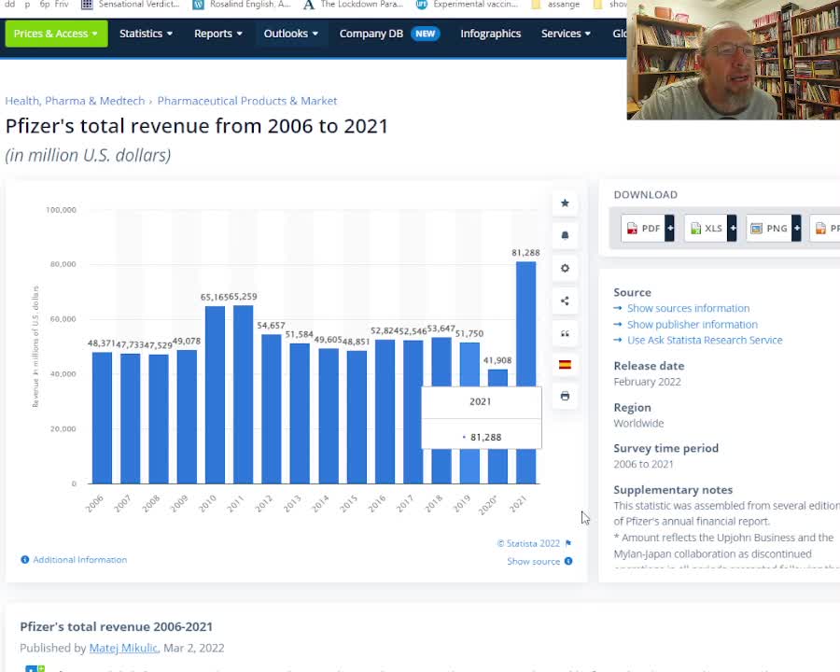
Task: Expand the Statistics menu
Action: tap(146, 34)
